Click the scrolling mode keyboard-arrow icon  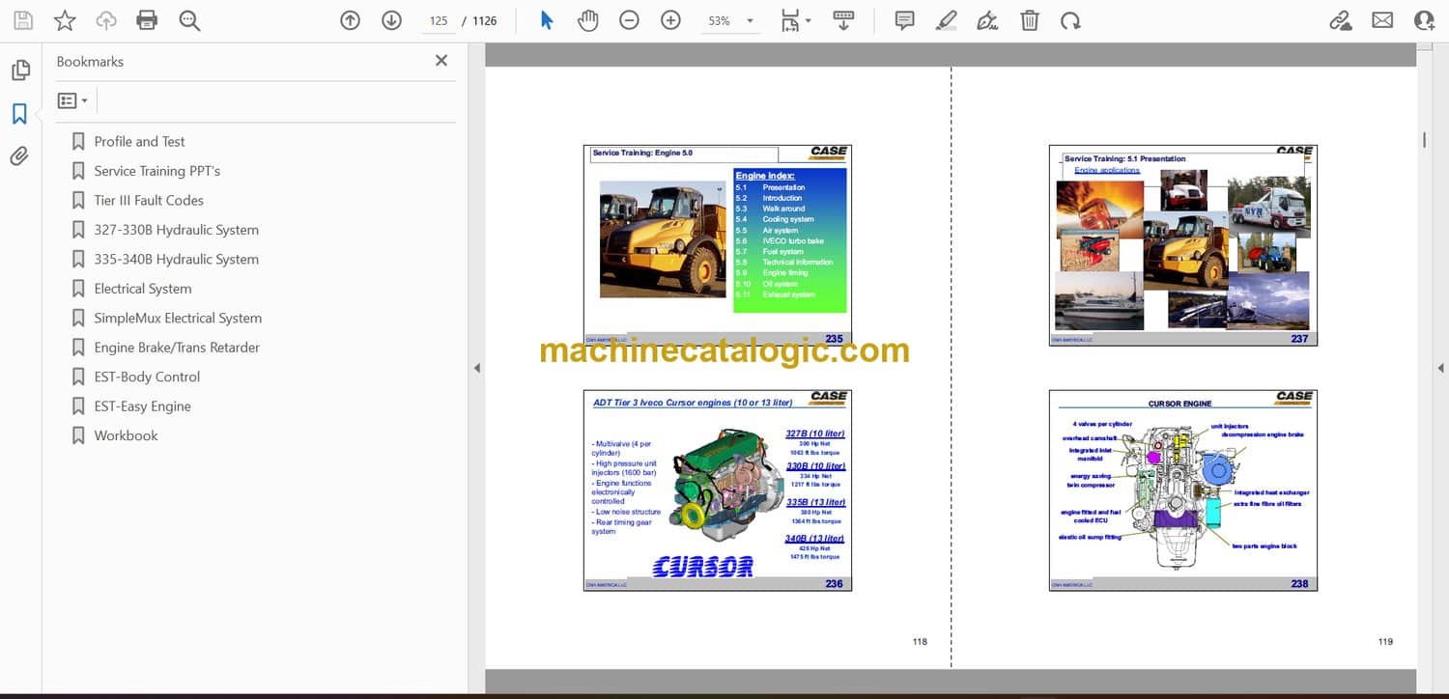843,20
